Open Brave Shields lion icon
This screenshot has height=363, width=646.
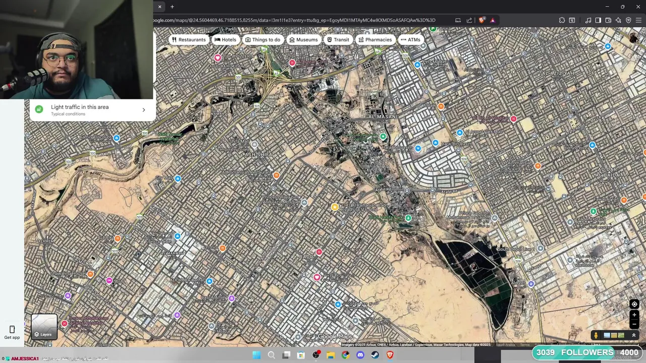pos(482,20)
